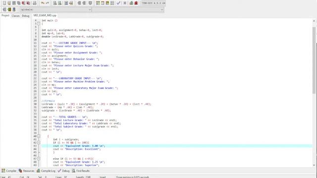Indent the selected code
Screen dimensions: 317x178
click(x=79, y=3)
